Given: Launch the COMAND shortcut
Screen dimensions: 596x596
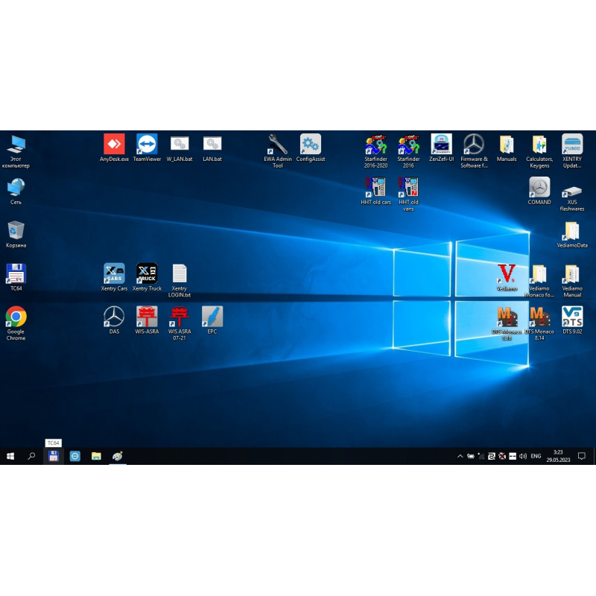Looking at the screenshot, I should (x=539, y=188).
